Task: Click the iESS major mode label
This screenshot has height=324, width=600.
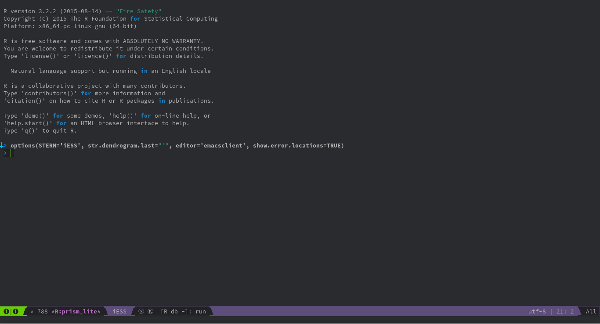Action: coord(119,311)
